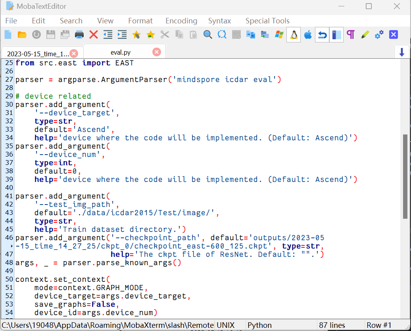The width and height of the screenshot is (411, 331).
Task: Click the 87 lines status bar entry
Action: (332, 325)
